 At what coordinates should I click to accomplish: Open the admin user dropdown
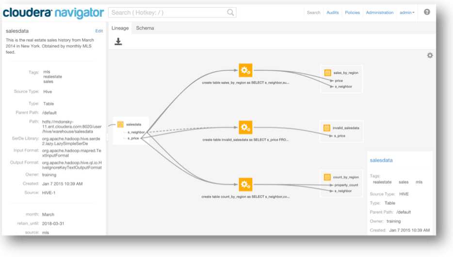point(407,13)
